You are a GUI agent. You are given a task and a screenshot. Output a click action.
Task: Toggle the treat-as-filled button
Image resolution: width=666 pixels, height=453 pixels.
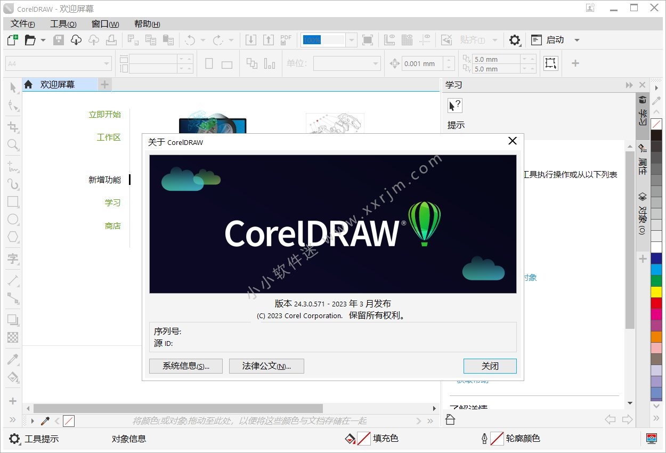click(x=550, y=63)
